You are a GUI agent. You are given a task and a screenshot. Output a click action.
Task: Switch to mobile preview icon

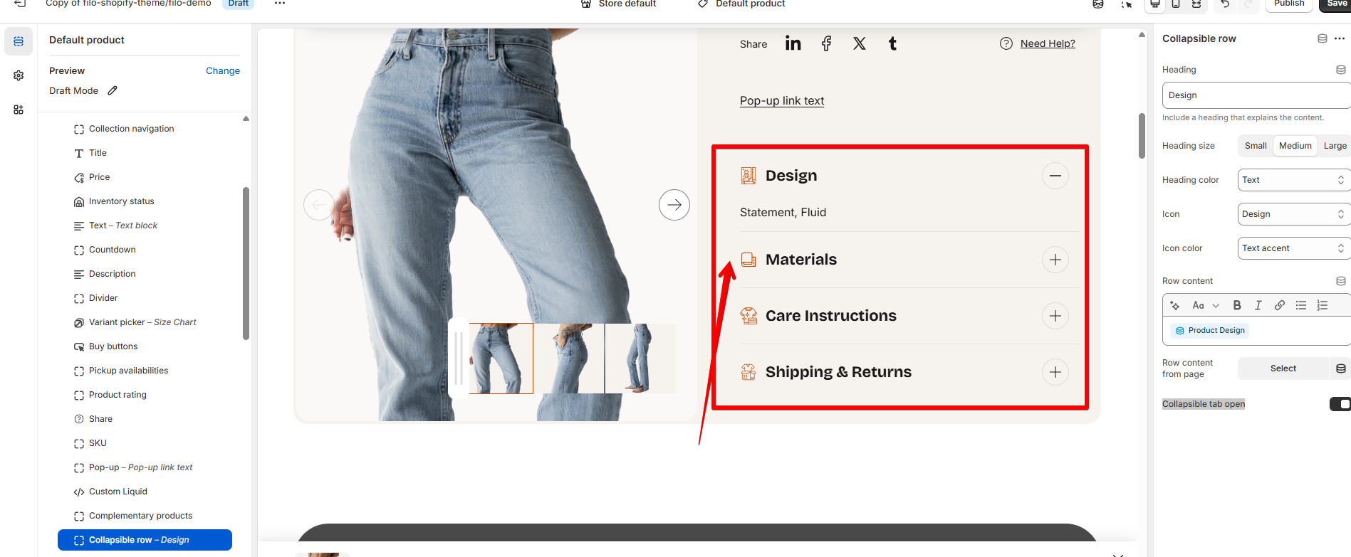1176,4
